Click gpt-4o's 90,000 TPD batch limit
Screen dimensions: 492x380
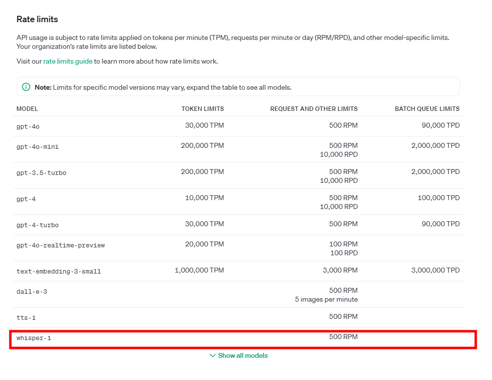pyautogui.click(x=441, y=125)
